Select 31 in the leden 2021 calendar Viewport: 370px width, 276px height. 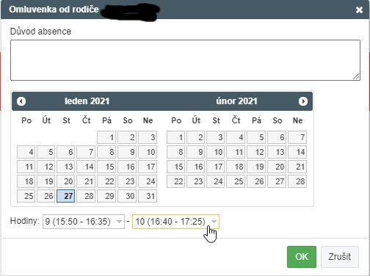coord(148,196)
